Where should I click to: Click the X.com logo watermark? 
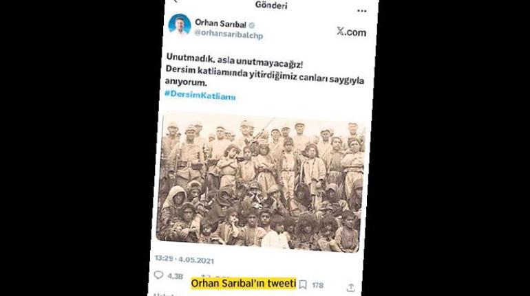click(351, 32)
